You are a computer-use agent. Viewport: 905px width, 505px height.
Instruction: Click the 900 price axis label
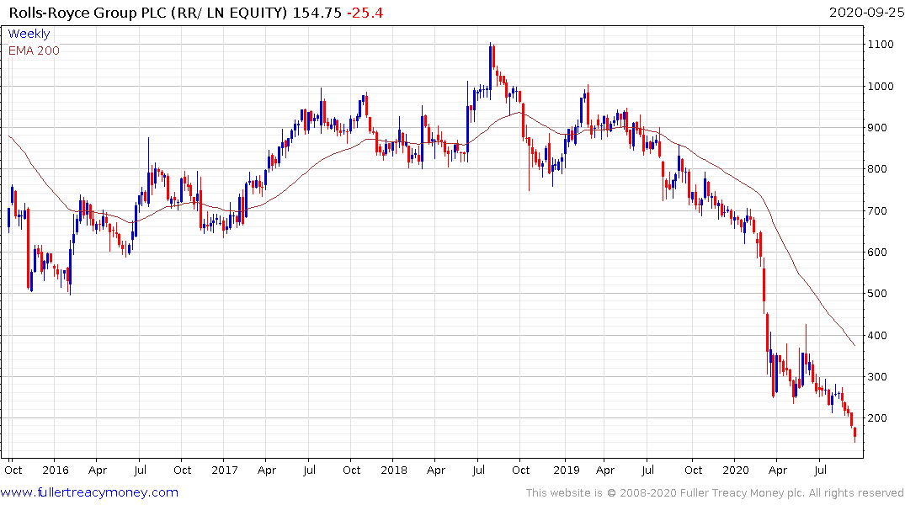[x=877, y=128]
